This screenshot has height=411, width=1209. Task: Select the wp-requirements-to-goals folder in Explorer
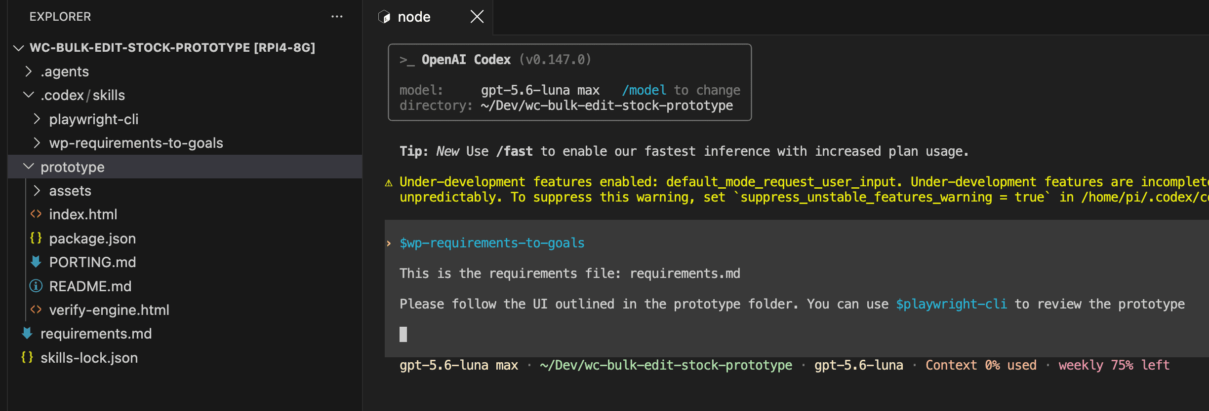tap(136, 143)
